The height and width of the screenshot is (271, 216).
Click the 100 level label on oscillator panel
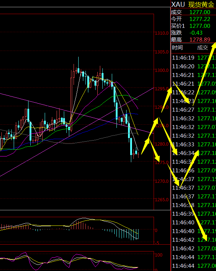(x=159, y=255)
